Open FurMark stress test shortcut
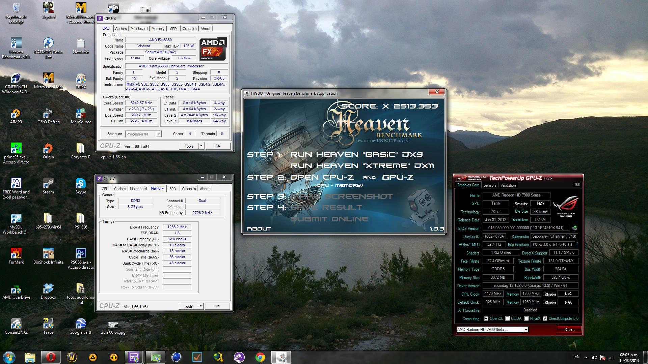This screenshot has height=364, width=648. coord(16,256)
